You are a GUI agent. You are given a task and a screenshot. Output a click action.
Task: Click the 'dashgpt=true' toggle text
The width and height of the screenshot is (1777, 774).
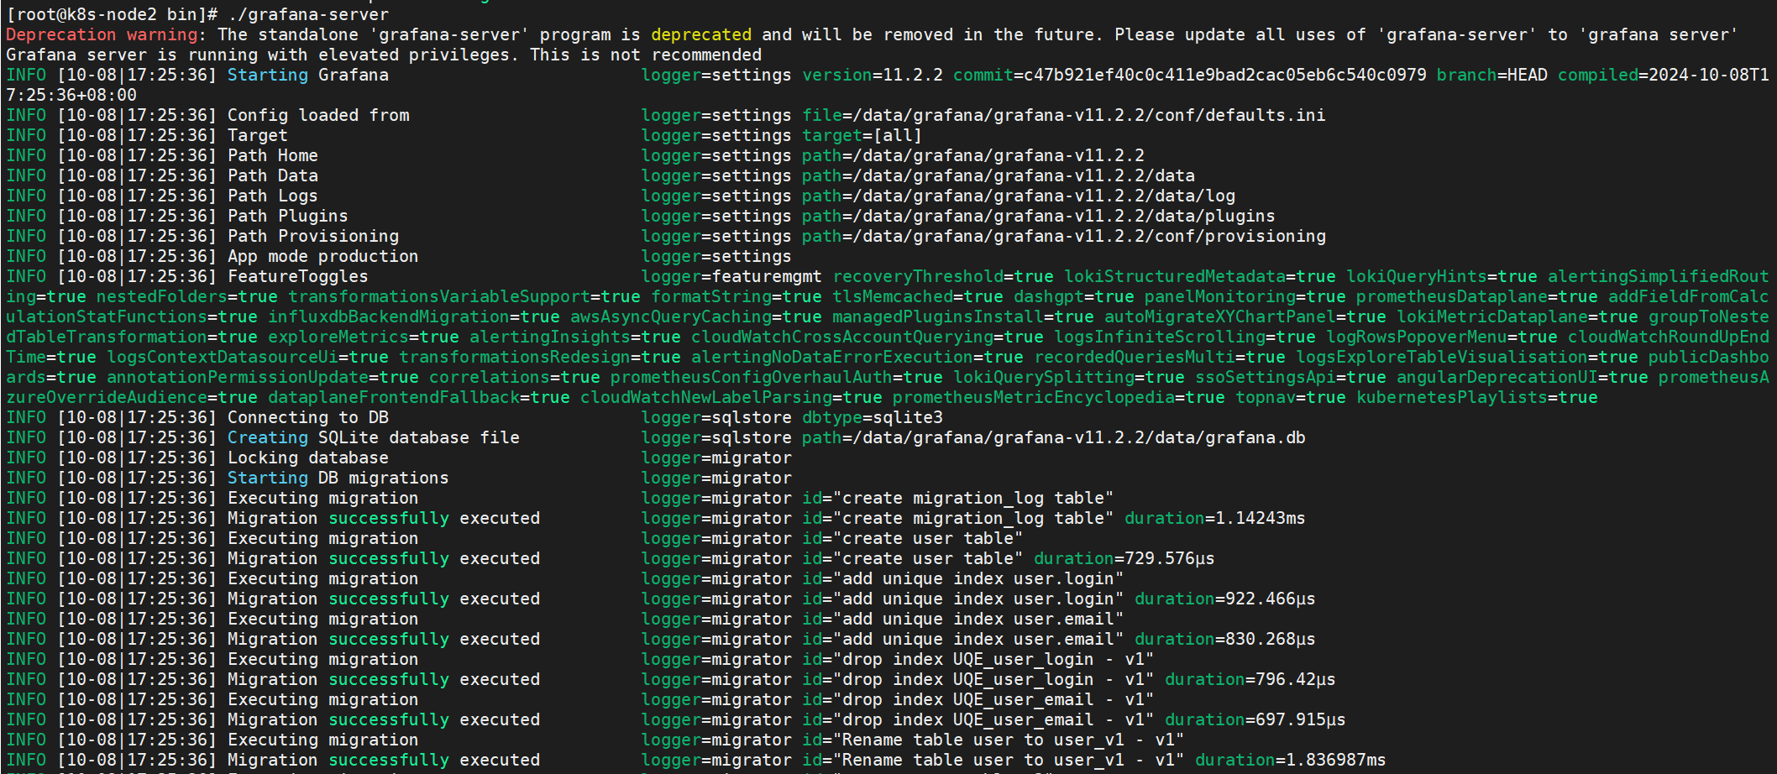click(x=1074, y=296)
